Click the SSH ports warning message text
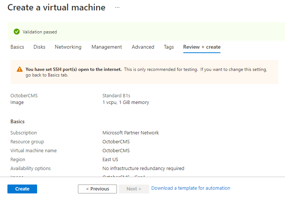This screenshot has height=199, width=285. coord(146,72)
